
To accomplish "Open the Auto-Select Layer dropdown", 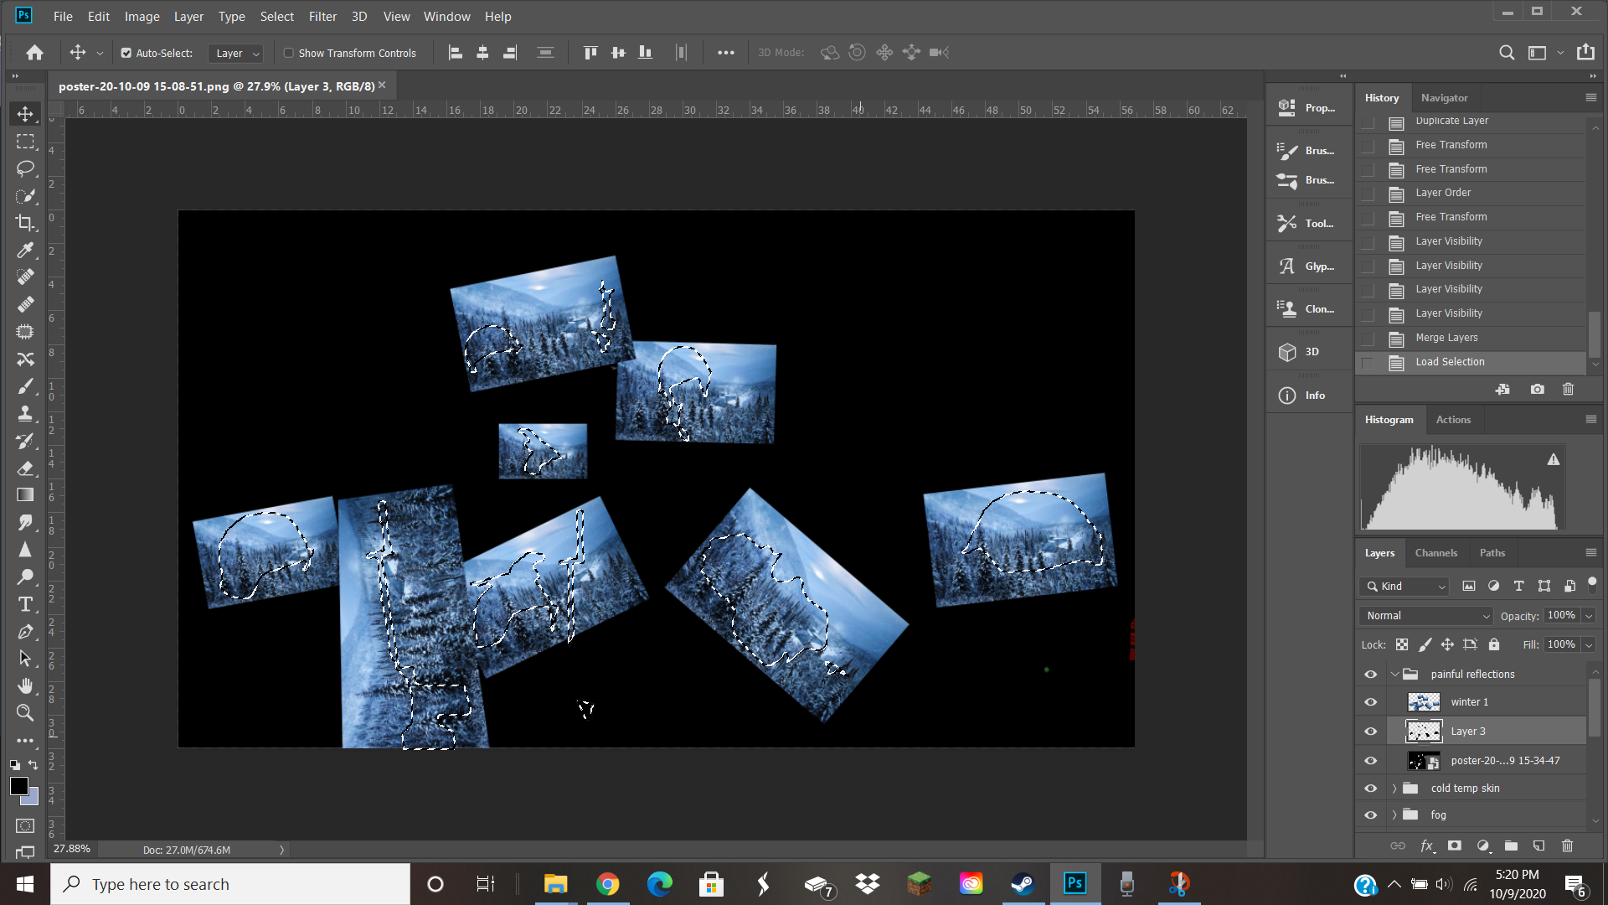I will point(237,53).
